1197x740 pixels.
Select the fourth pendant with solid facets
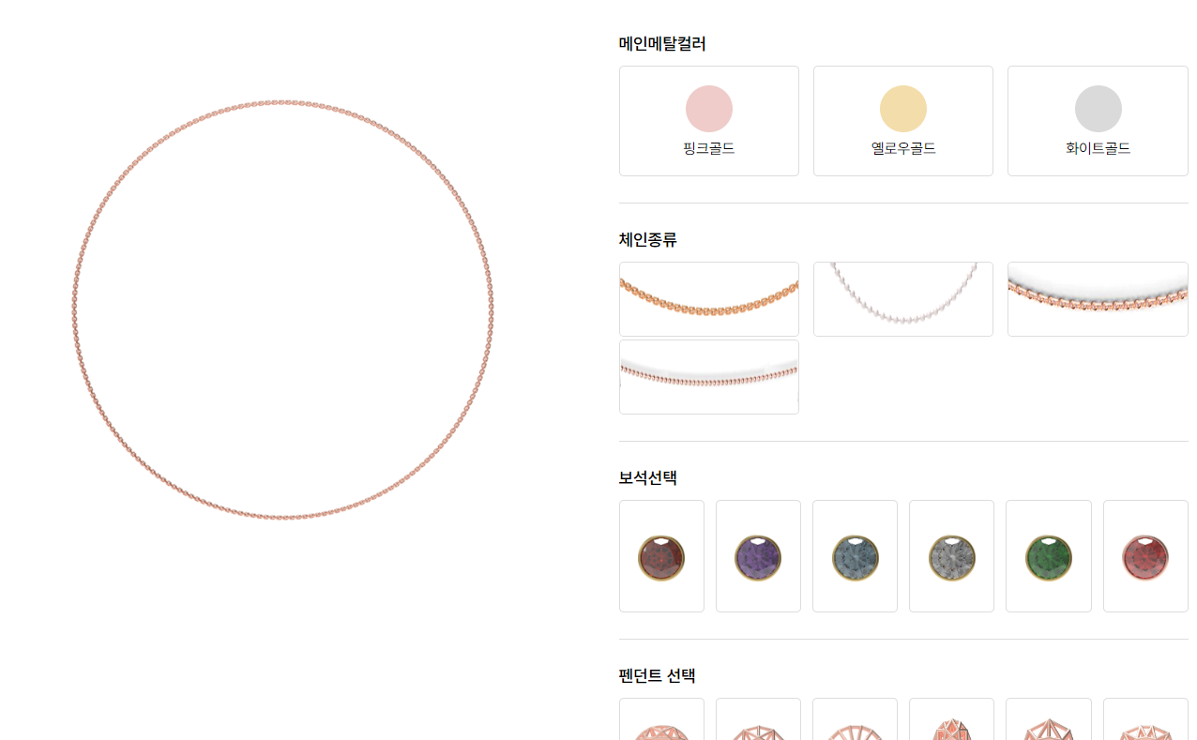[951, 719]
